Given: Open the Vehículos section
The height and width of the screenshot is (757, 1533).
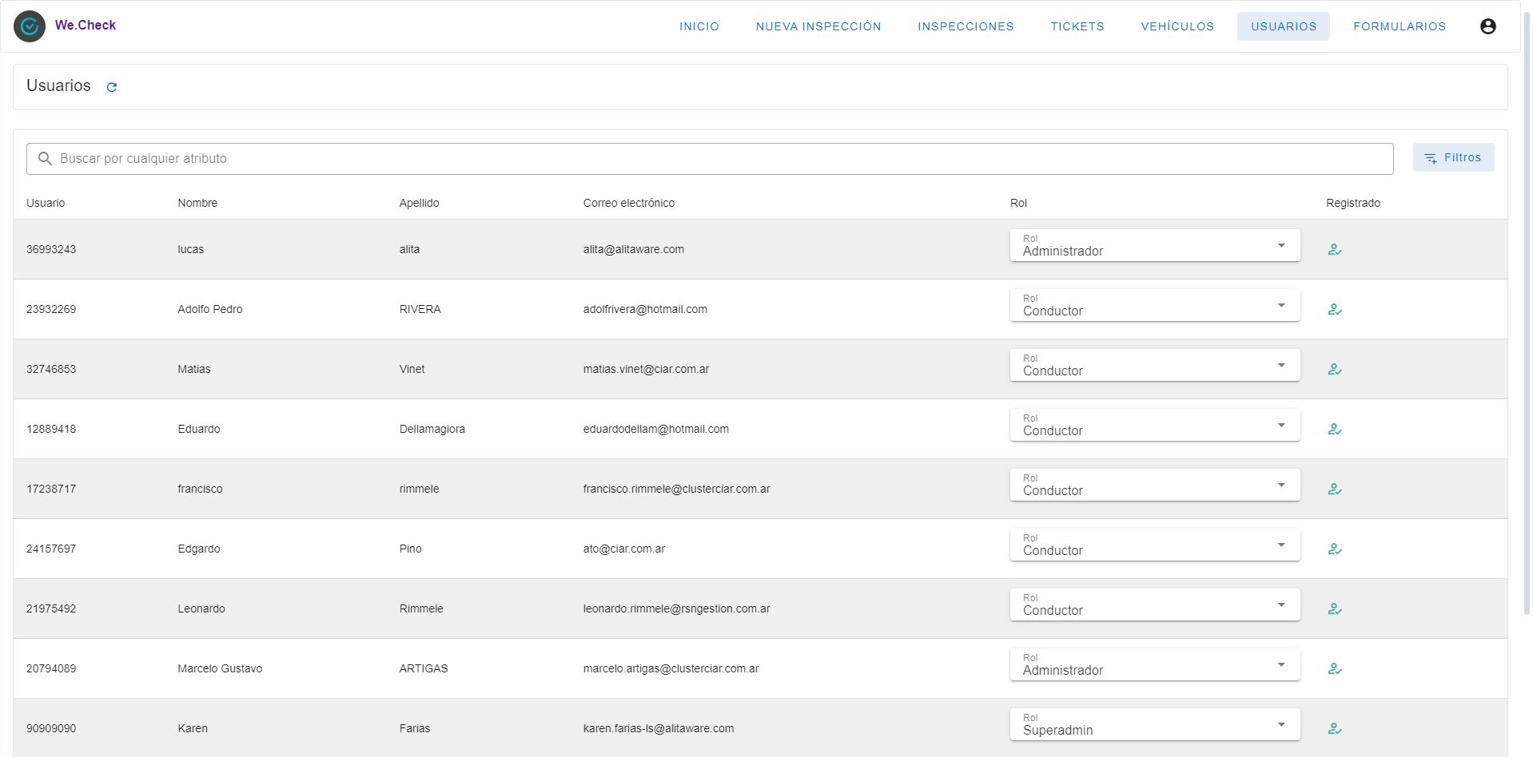Looking at the screenshot, I should [x=1177, y=26].
